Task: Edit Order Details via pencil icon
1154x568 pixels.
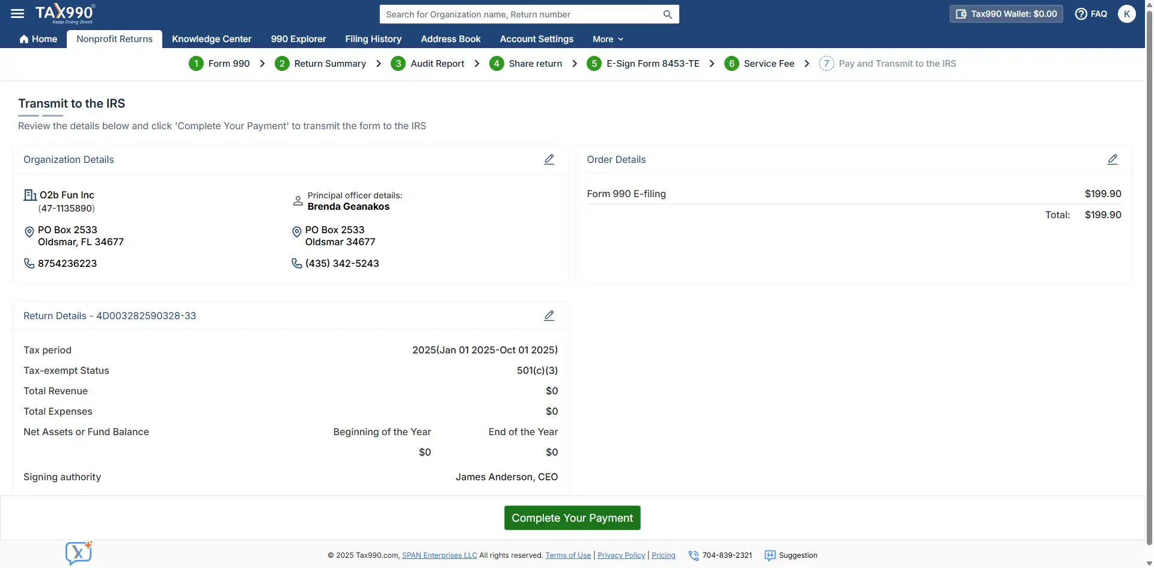Action: 1112,159
